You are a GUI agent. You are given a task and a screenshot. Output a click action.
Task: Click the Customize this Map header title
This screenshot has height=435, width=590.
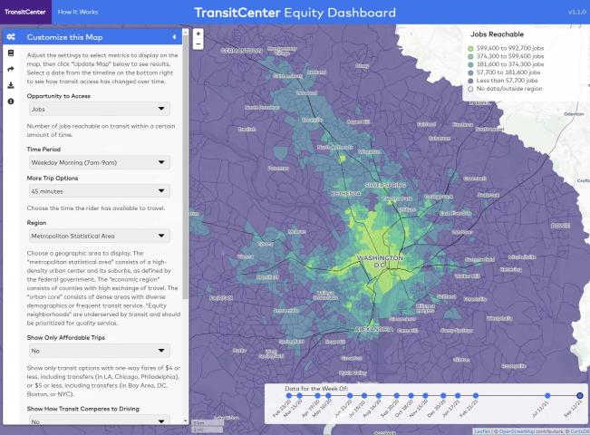click(x=64, y=37)
